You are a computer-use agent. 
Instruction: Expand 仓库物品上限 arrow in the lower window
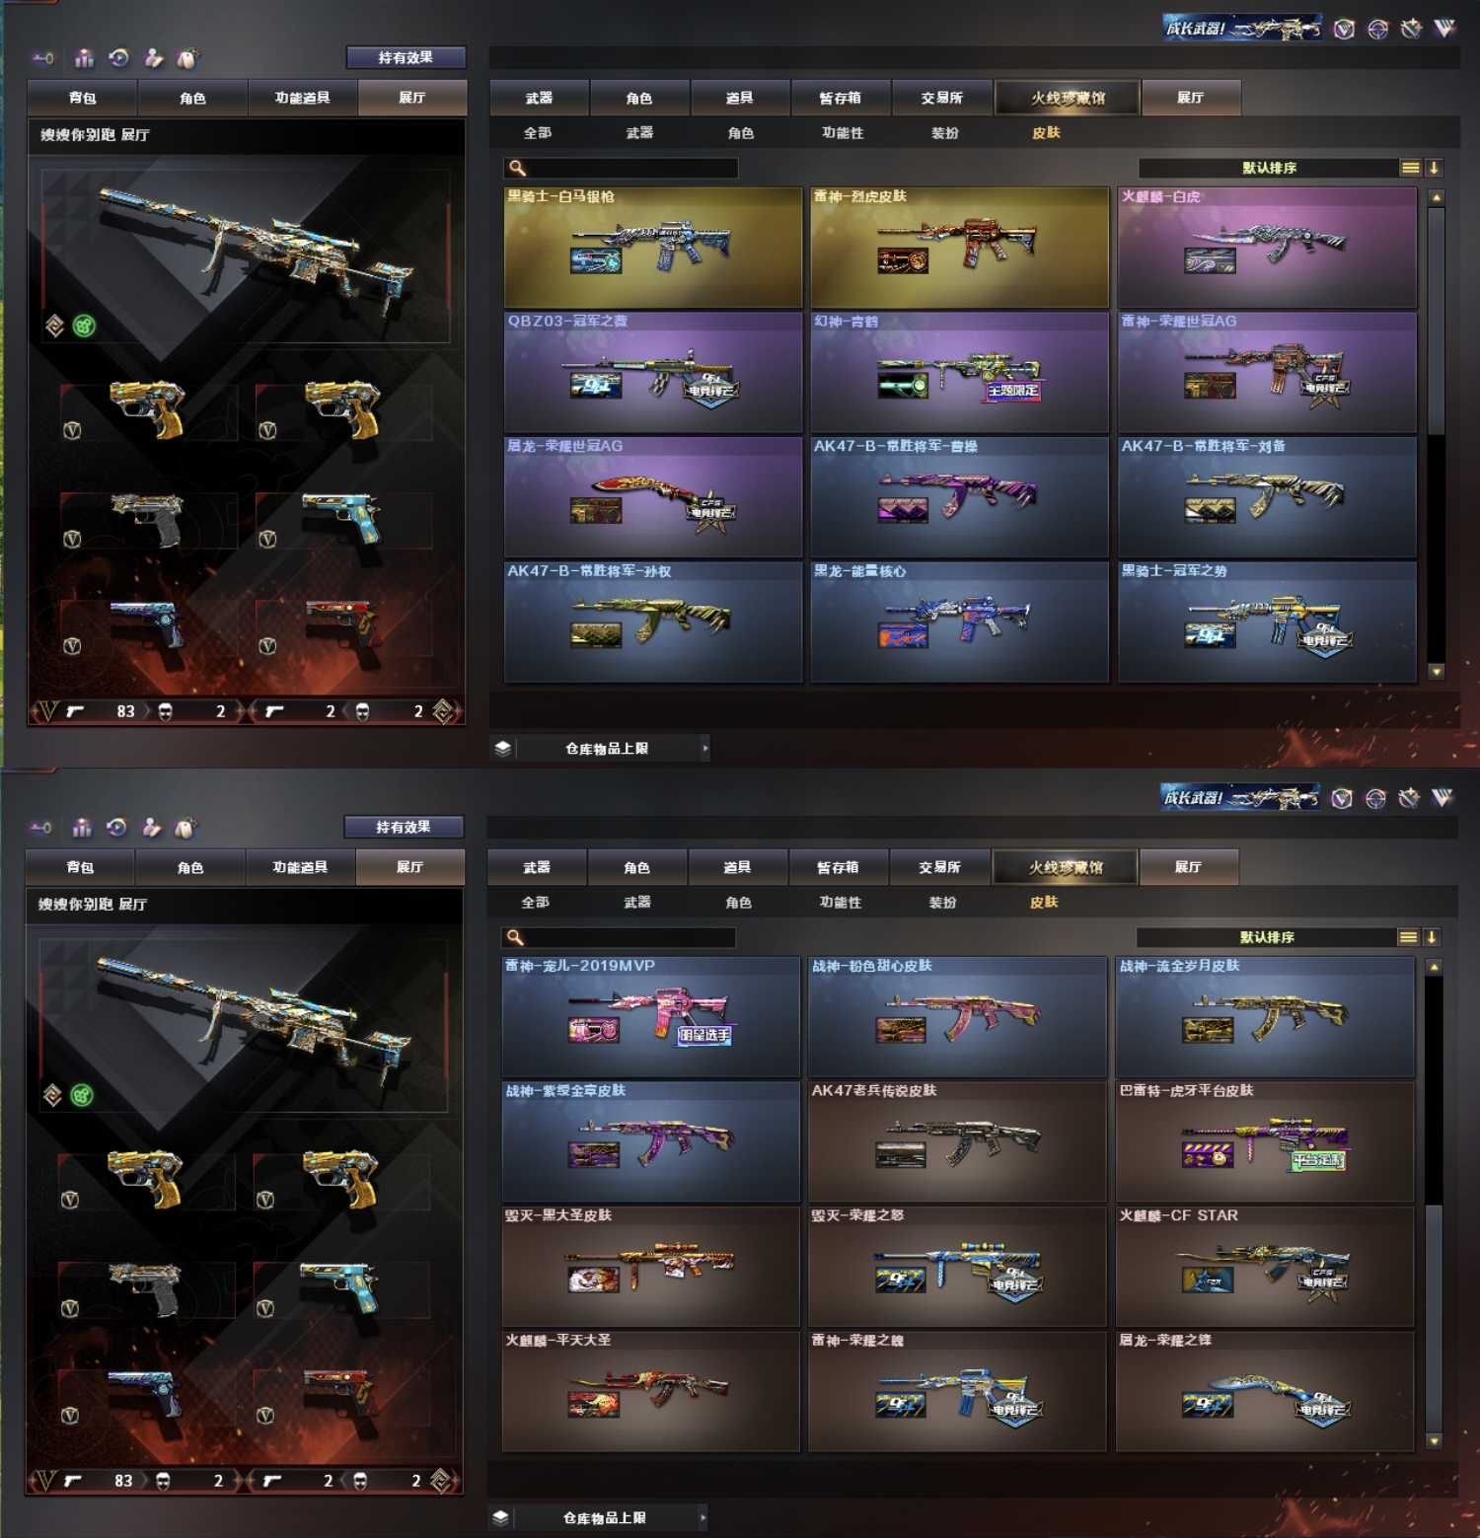point(703,1517)
